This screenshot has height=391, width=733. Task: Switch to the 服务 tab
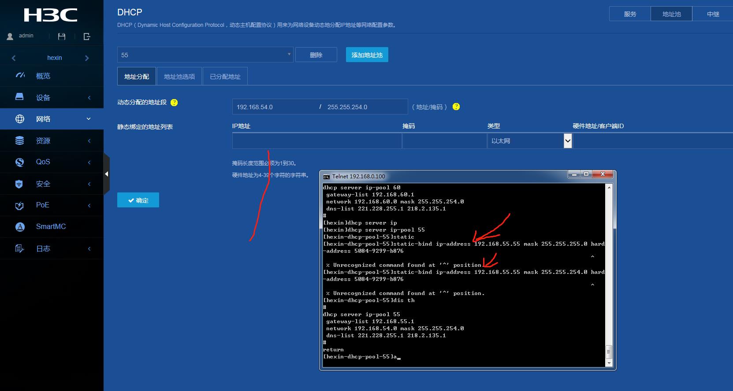pos(630,14)
